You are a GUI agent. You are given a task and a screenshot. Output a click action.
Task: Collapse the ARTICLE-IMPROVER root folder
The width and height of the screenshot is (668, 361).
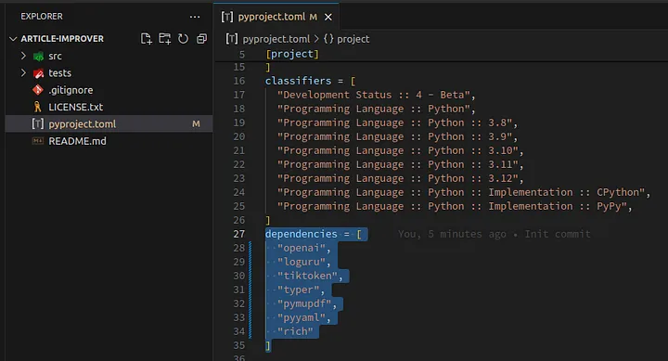point(13,39)
